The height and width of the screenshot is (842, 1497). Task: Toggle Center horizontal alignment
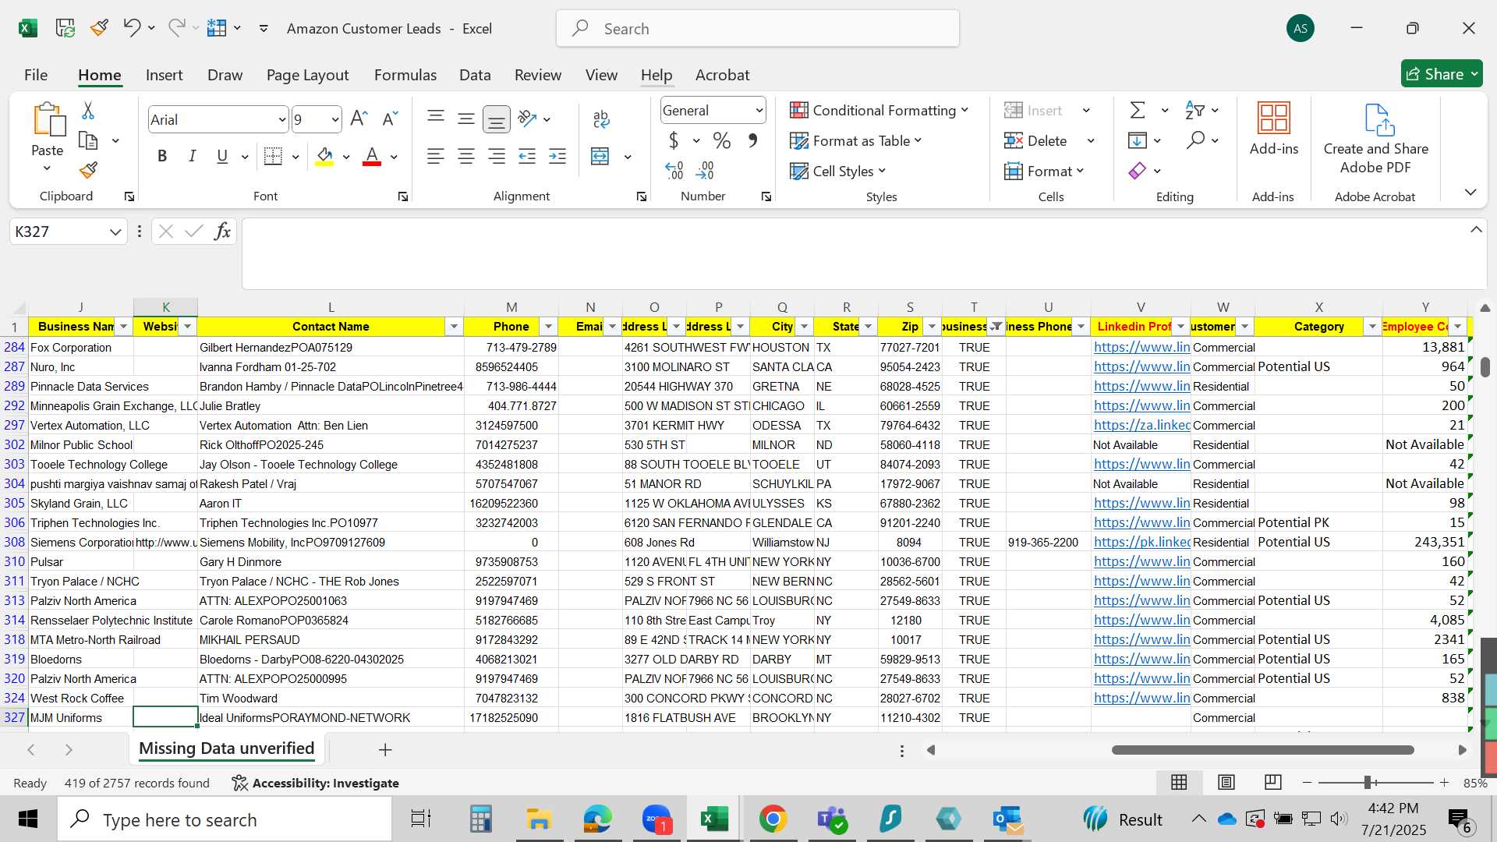coord(466,156)
